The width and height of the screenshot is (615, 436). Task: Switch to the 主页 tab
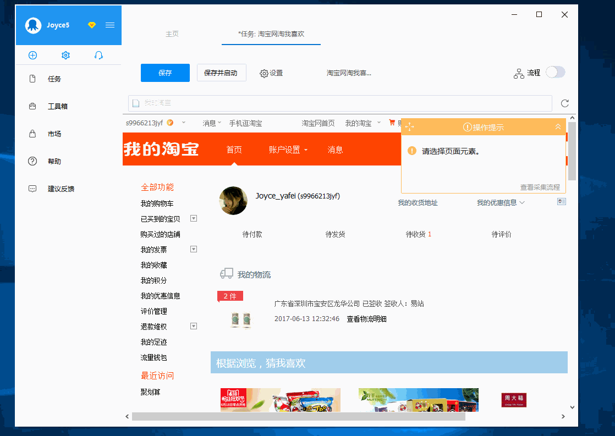172,34
